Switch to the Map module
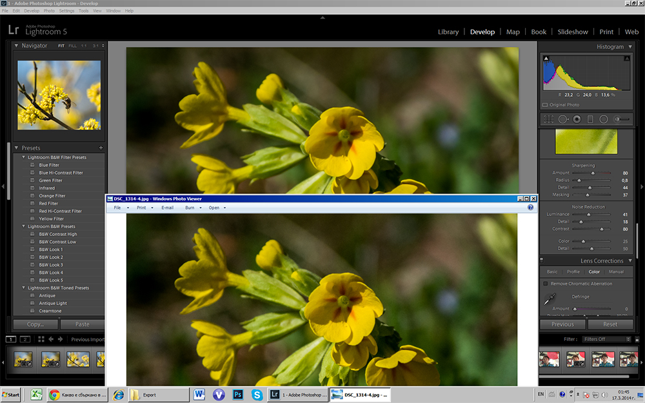The width and height of the screenshot is (645, 403). pyautogui.click(x=513, y=32)
